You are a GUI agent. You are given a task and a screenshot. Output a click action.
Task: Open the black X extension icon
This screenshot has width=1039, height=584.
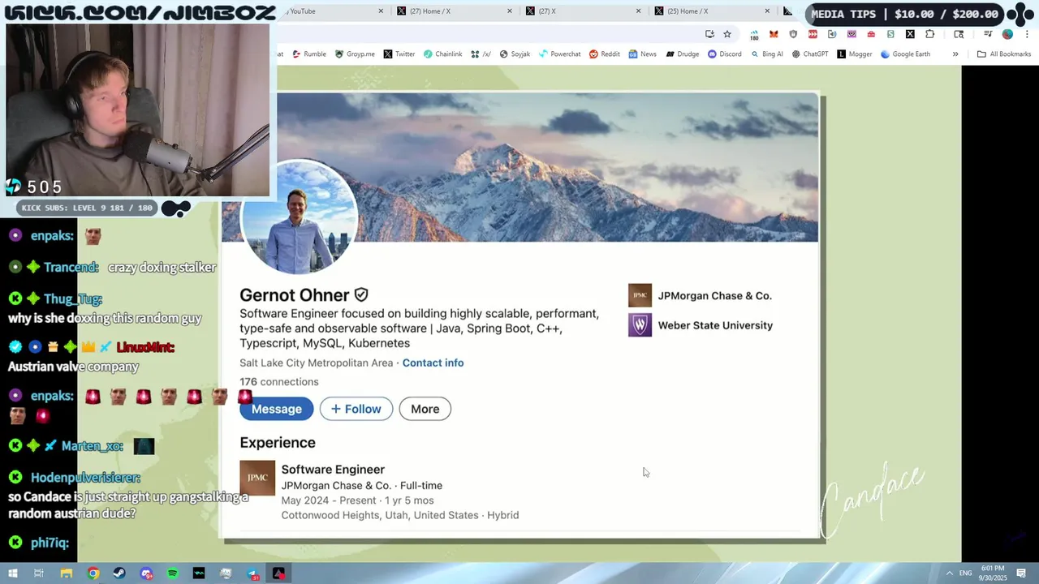(910, 34)
